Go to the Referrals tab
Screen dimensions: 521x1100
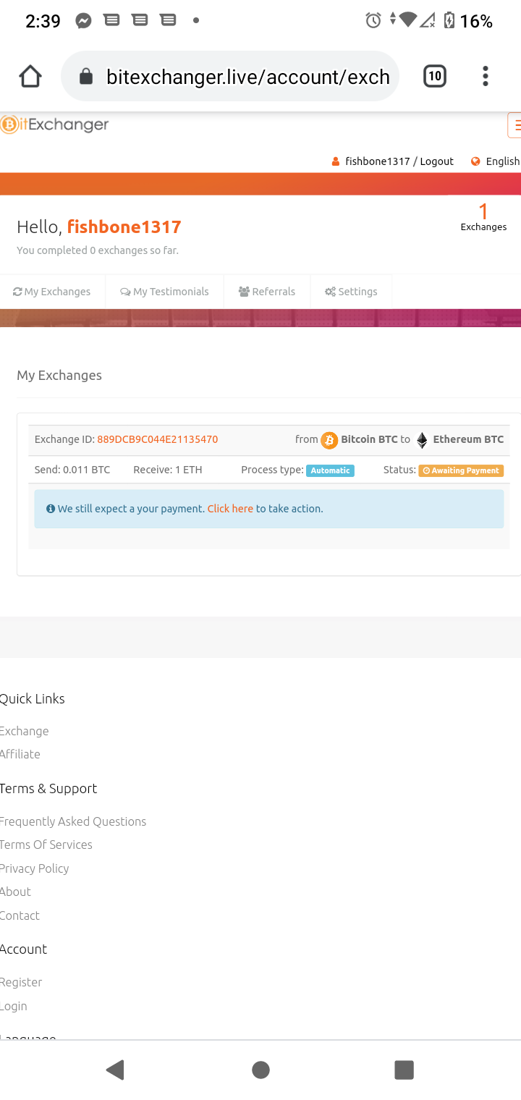point(267,292)
